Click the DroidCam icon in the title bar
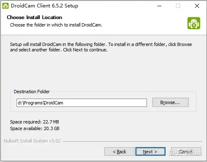 (5, 6)
